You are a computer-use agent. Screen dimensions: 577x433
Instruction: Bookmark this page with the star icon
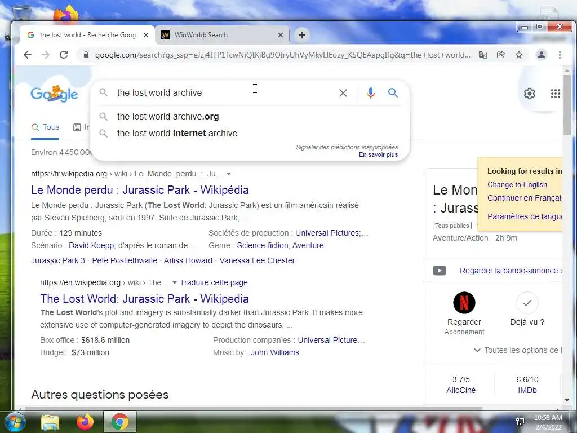519,55
